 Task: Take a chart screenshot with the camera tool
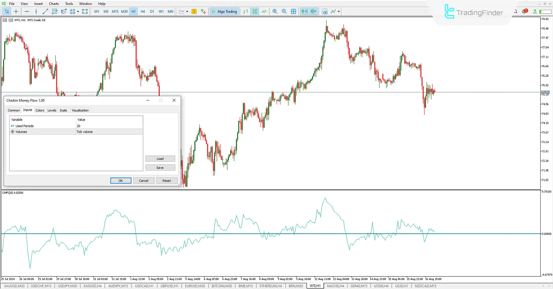325,12
